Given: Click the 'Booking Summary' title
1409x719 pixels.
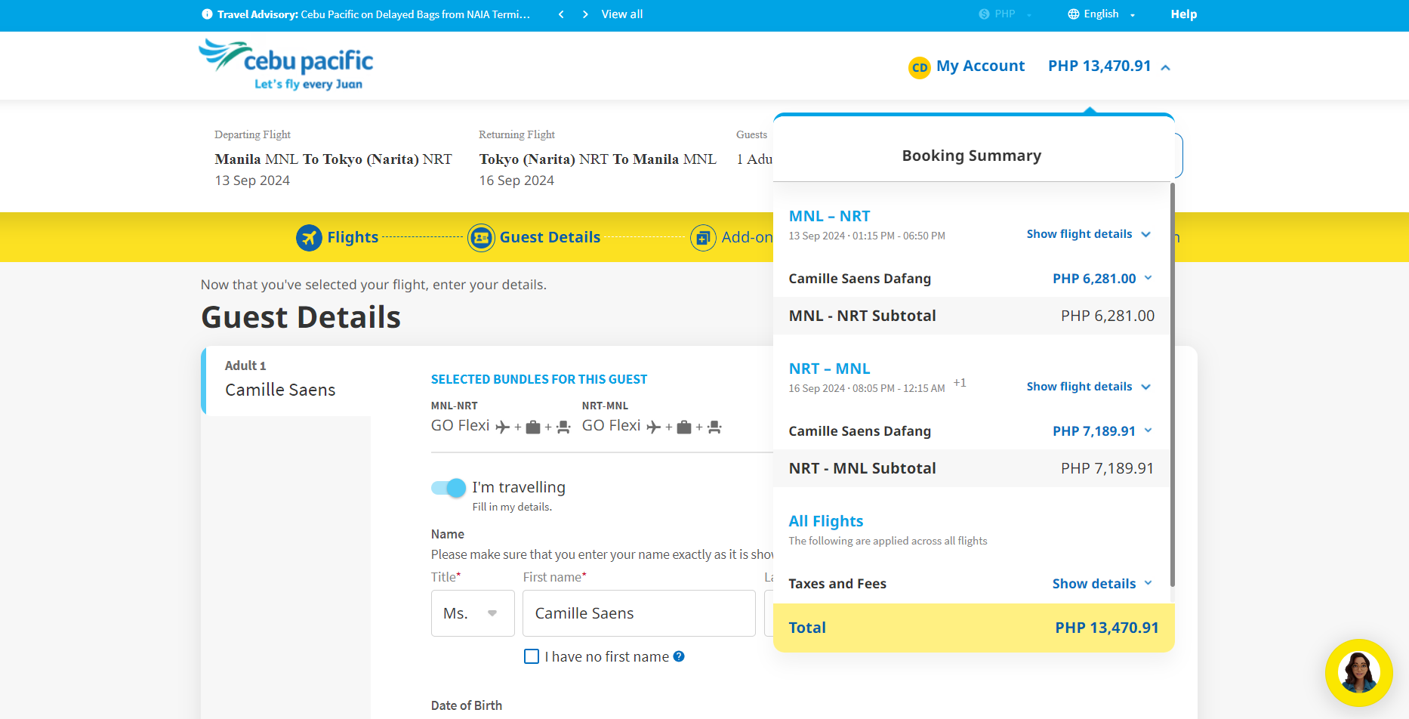Looking at the screenshot, I should (972, 156).
